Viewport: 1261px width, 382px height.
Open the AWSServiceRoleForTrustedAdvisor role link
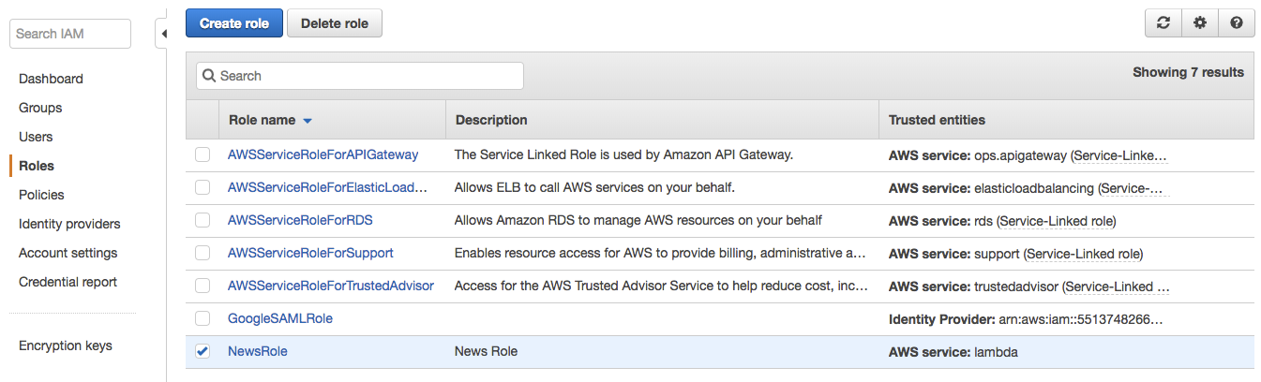pyautogui.click(x=331, y=286)
